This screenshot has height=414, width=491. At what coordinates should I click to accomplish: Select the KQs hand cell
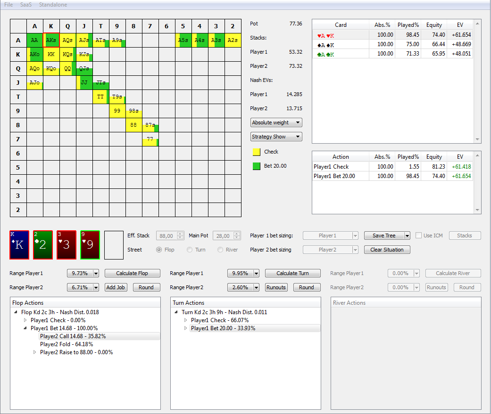[x=67, y=55]
